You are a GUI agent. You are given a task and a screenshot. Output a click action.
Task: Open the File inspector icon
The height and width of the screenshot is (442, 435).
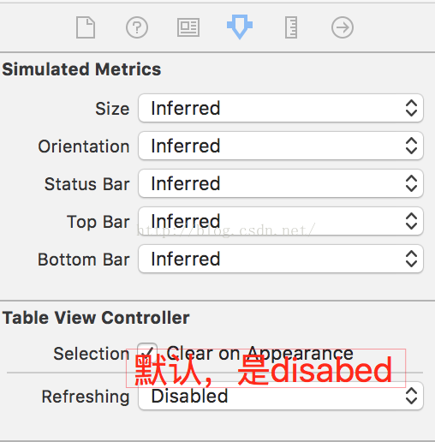(86, 27)
